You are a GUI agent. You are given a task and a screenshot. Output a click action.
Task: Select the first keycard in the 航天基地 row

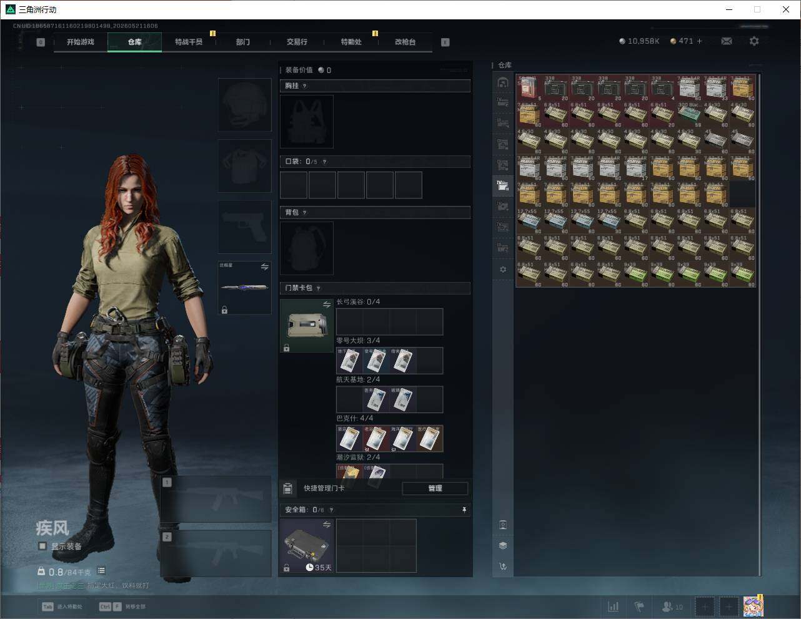click(x=377, y=399)
